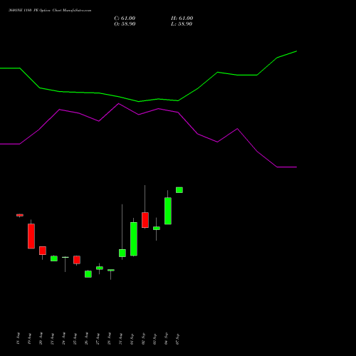Select the tall red candle for 19 Aug

(31, 236)
